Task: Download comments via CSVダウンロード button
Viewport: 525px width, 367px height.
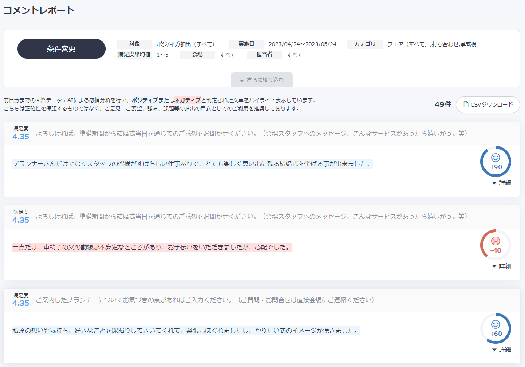Action: tap(487, 104)
